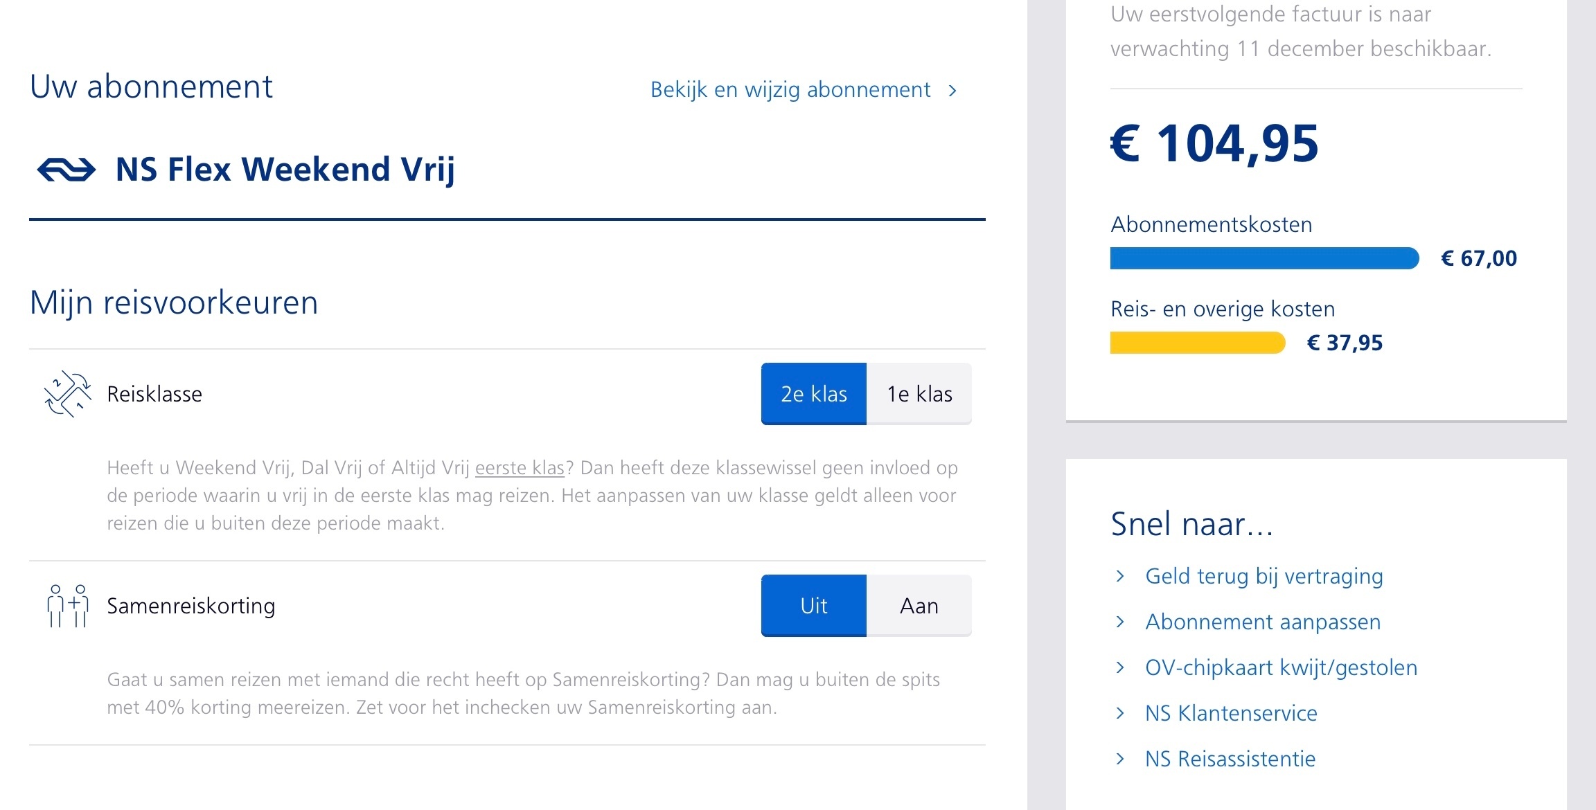Click the blue Abonnementskosten bar
Screen dimensions: 1596x810
coord(1264,258)
